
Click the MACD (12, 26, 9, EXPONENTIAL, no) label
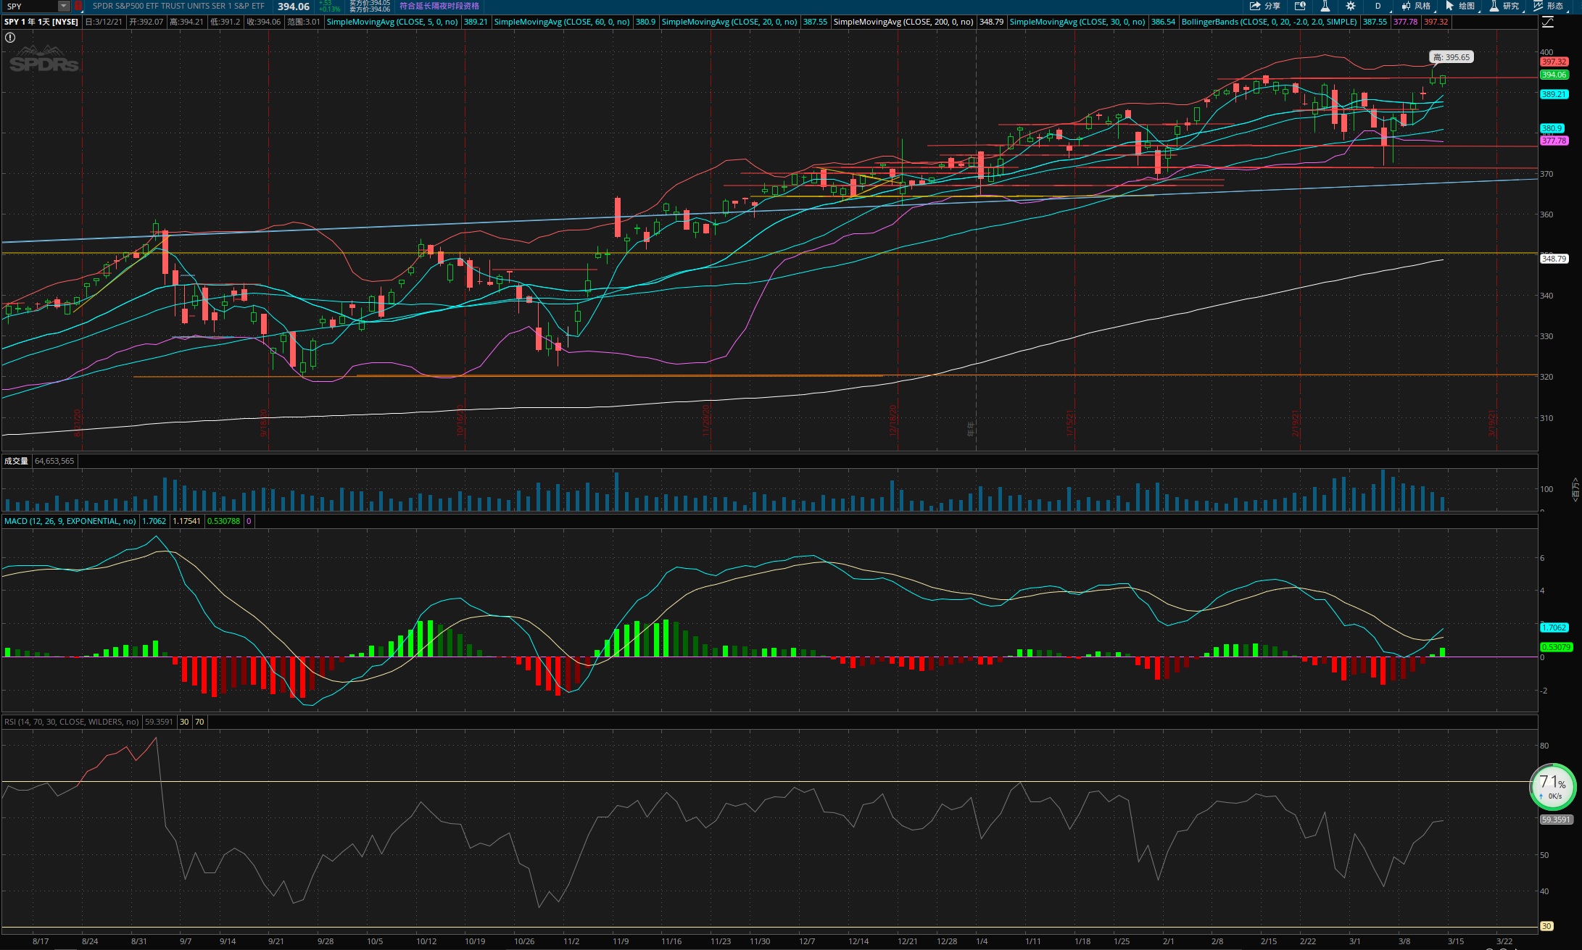(x=70, y=521)
